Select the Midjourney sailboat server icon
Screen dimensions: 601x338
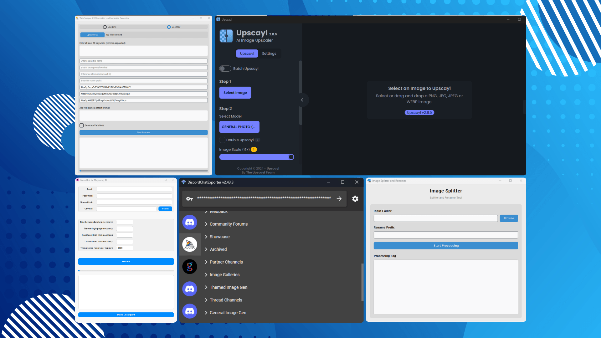point(190,244)
